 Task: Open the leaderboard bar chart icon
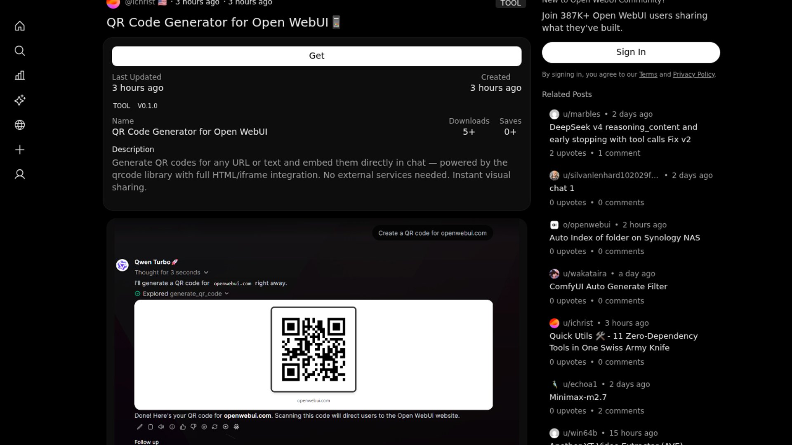pos(20,75)
